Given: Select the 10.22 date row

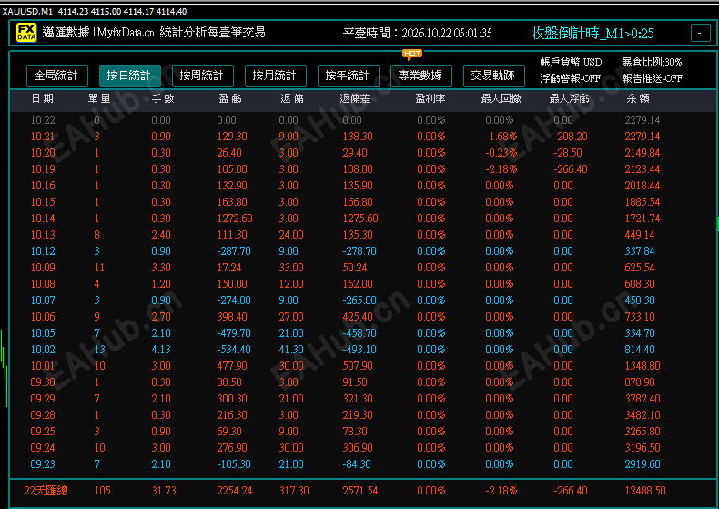Looking at the screenshot, I should pos(362,120).
